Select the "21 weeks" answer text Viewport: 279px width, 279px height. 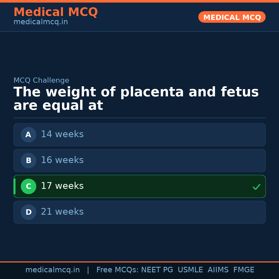62,212
